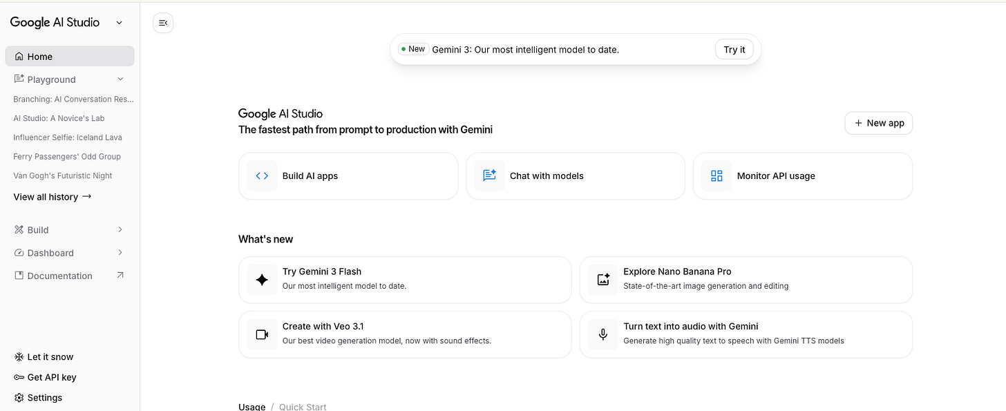Click the grid icon on Monitor API usage
Image resolution: width=1006 pixels, height=411 pixels.
[716, 176]
